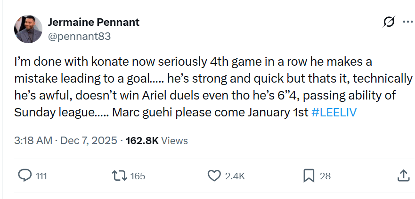The width and height of the screenshot is (415, 199).
Task: Click the 28 bookmarks count
Action: 325,176
